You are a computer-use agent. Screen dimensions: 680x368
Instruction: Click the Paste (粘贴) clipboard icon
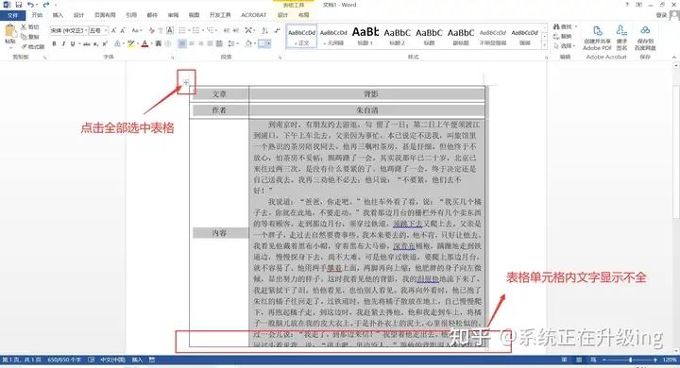10,31
